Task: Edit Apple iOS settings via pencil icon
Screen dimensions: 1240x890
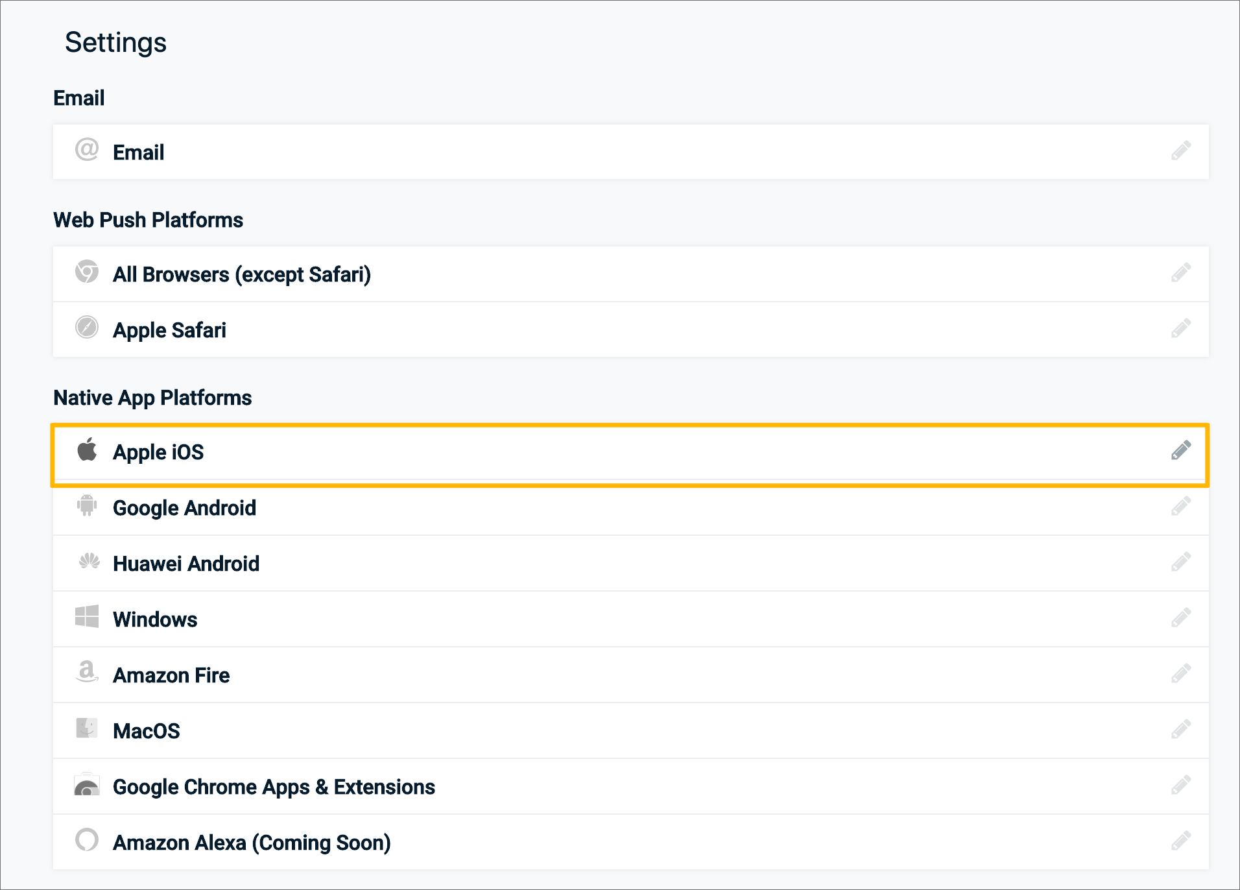Action: 1180,450
